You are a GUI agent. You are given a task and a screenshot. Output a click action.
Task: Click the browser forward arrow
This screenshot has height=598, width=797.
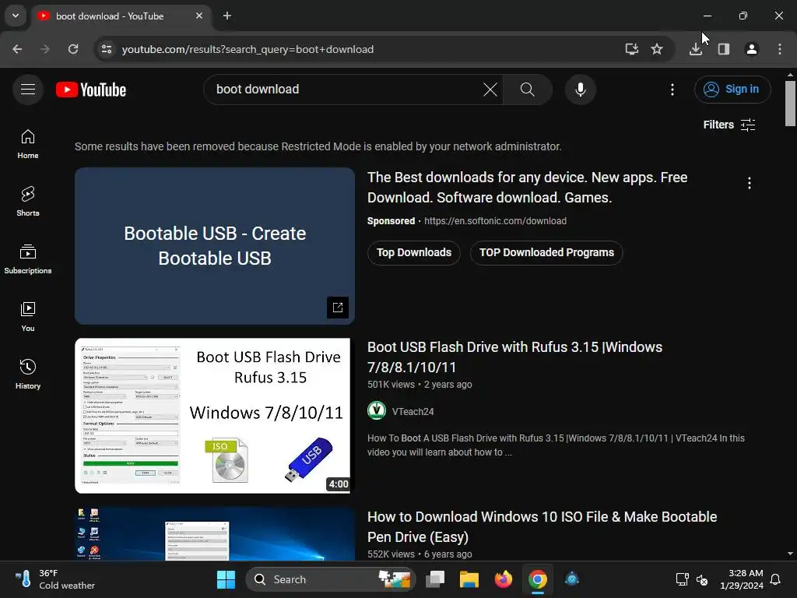[x=44, y=49]
